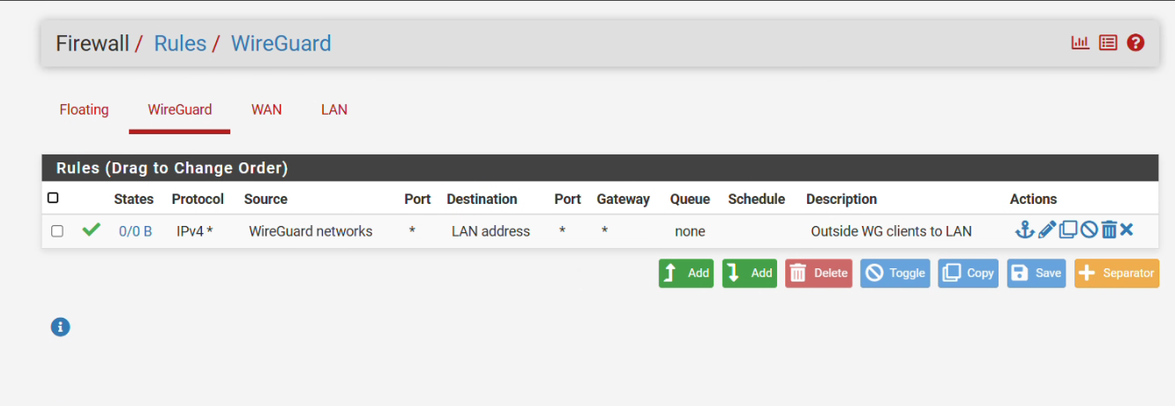This screenshot has width=1175, height=406.
Task: Check the select-all checkbox in table header
Action: (53, 198)
